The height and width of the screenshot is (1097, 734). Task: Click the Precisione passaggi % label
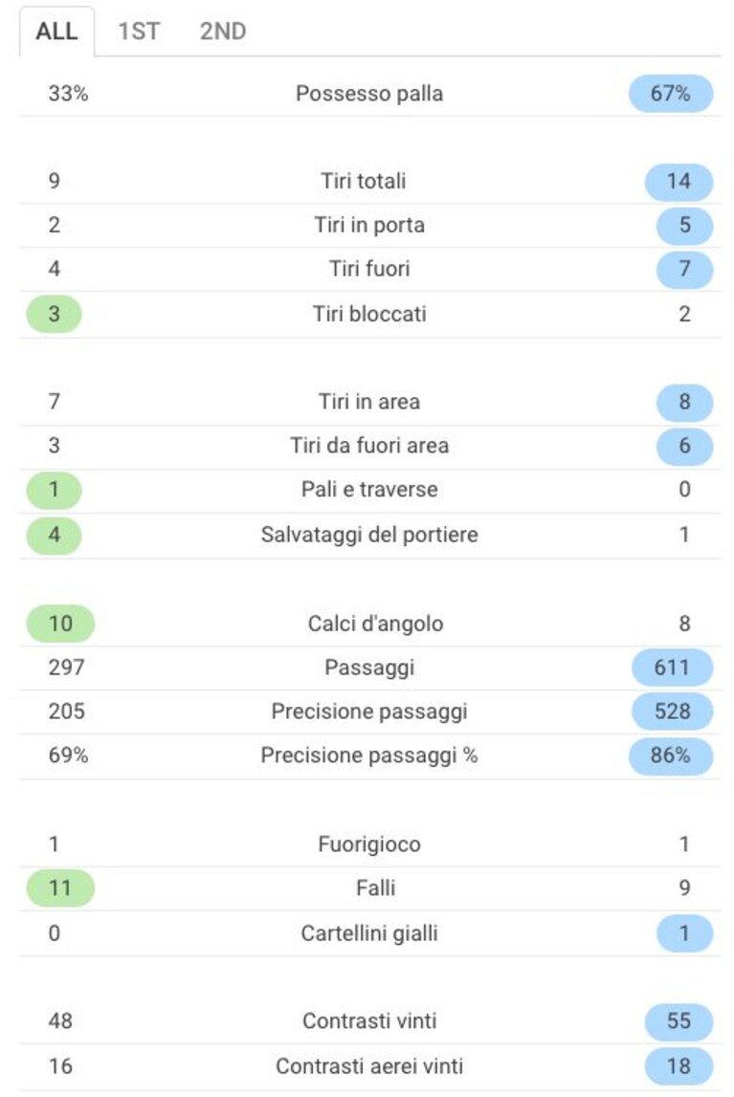[369, 756]
